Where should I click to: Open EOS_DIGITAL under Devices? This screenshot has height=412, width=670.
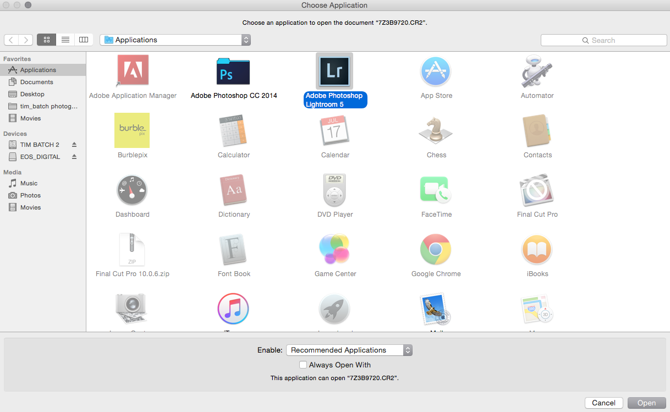tap(40, 157)
